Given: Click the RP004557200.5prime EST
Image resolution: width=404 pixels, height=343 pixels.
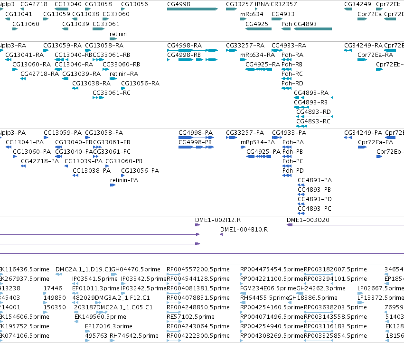Looking at the screenshot, I should coord(174,274).
